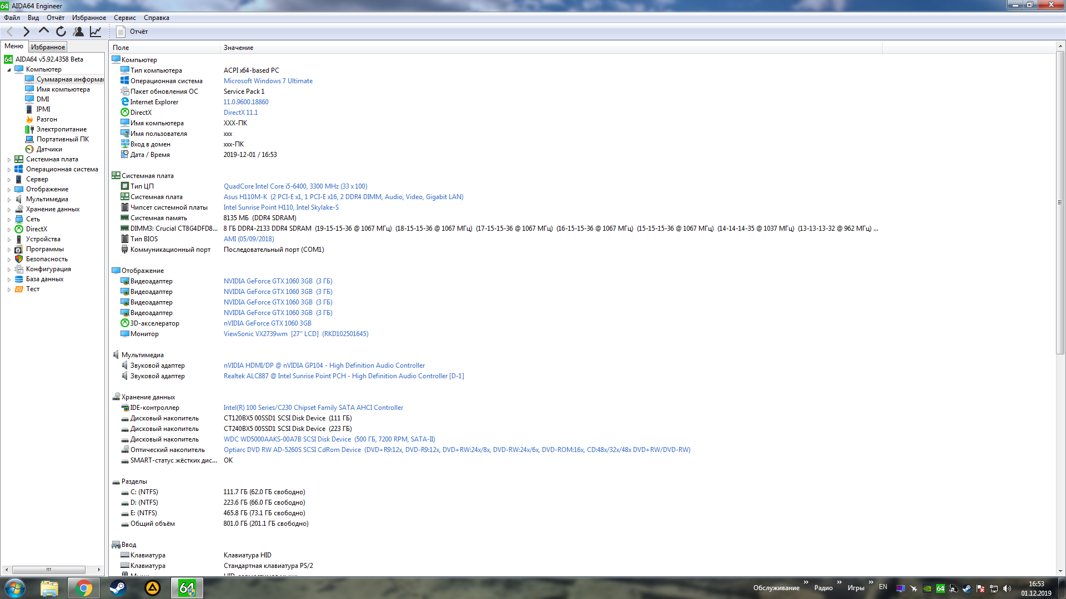1066x599 pixels.
Task: Open the Сервис menu
Action: pyautogui.click(x=125, y=18)
